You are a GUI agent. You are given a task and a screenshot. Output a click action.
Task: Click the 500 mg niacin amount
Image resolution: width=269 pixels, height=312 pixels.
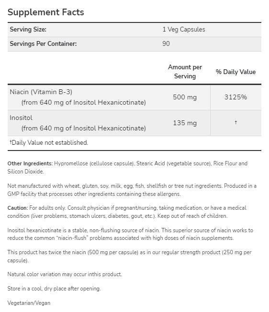(x=185, y=97)
